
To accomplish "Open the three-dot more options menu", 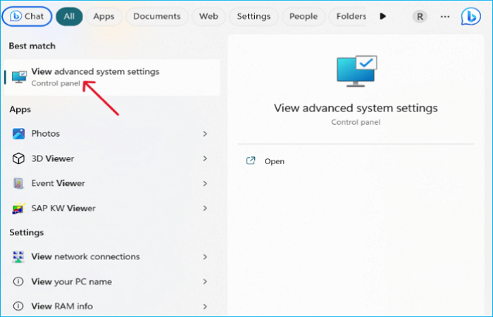I will tap(444, 15).
